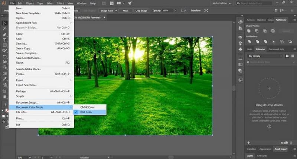Switch Libraries panel to grid view
297x159 pixels.
coord(287,56)
